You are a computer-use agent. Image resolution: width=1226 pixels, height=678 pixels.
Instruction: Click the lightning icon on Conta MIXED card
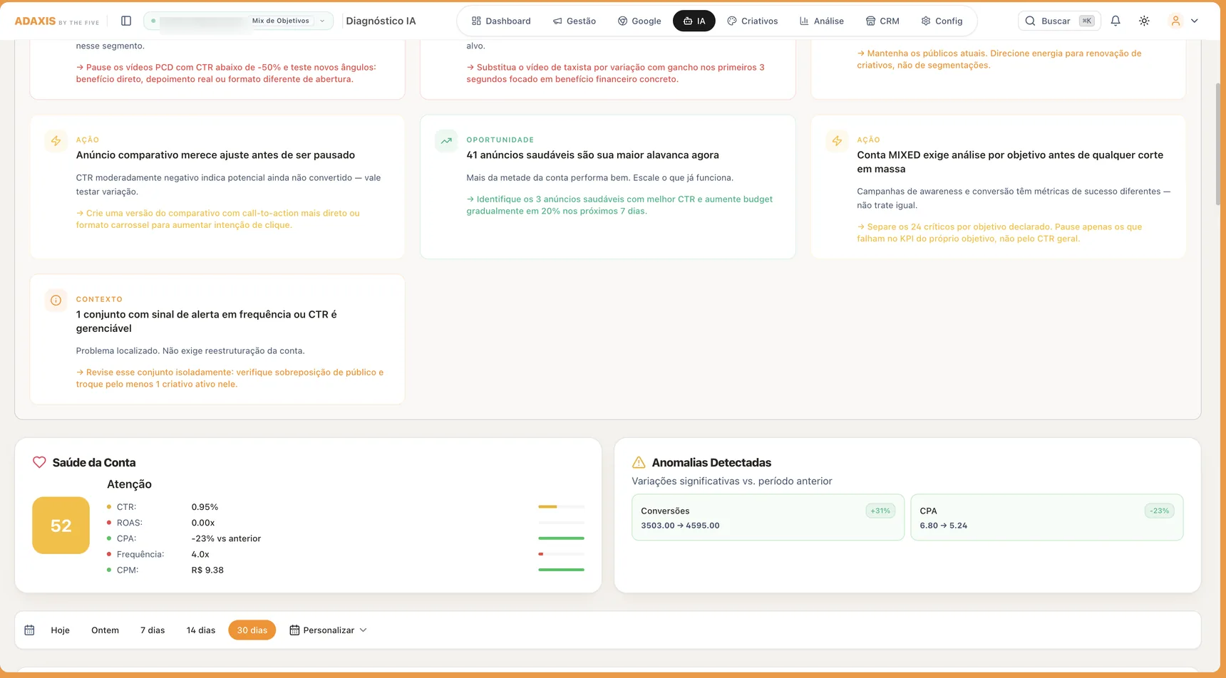(837, 140)
